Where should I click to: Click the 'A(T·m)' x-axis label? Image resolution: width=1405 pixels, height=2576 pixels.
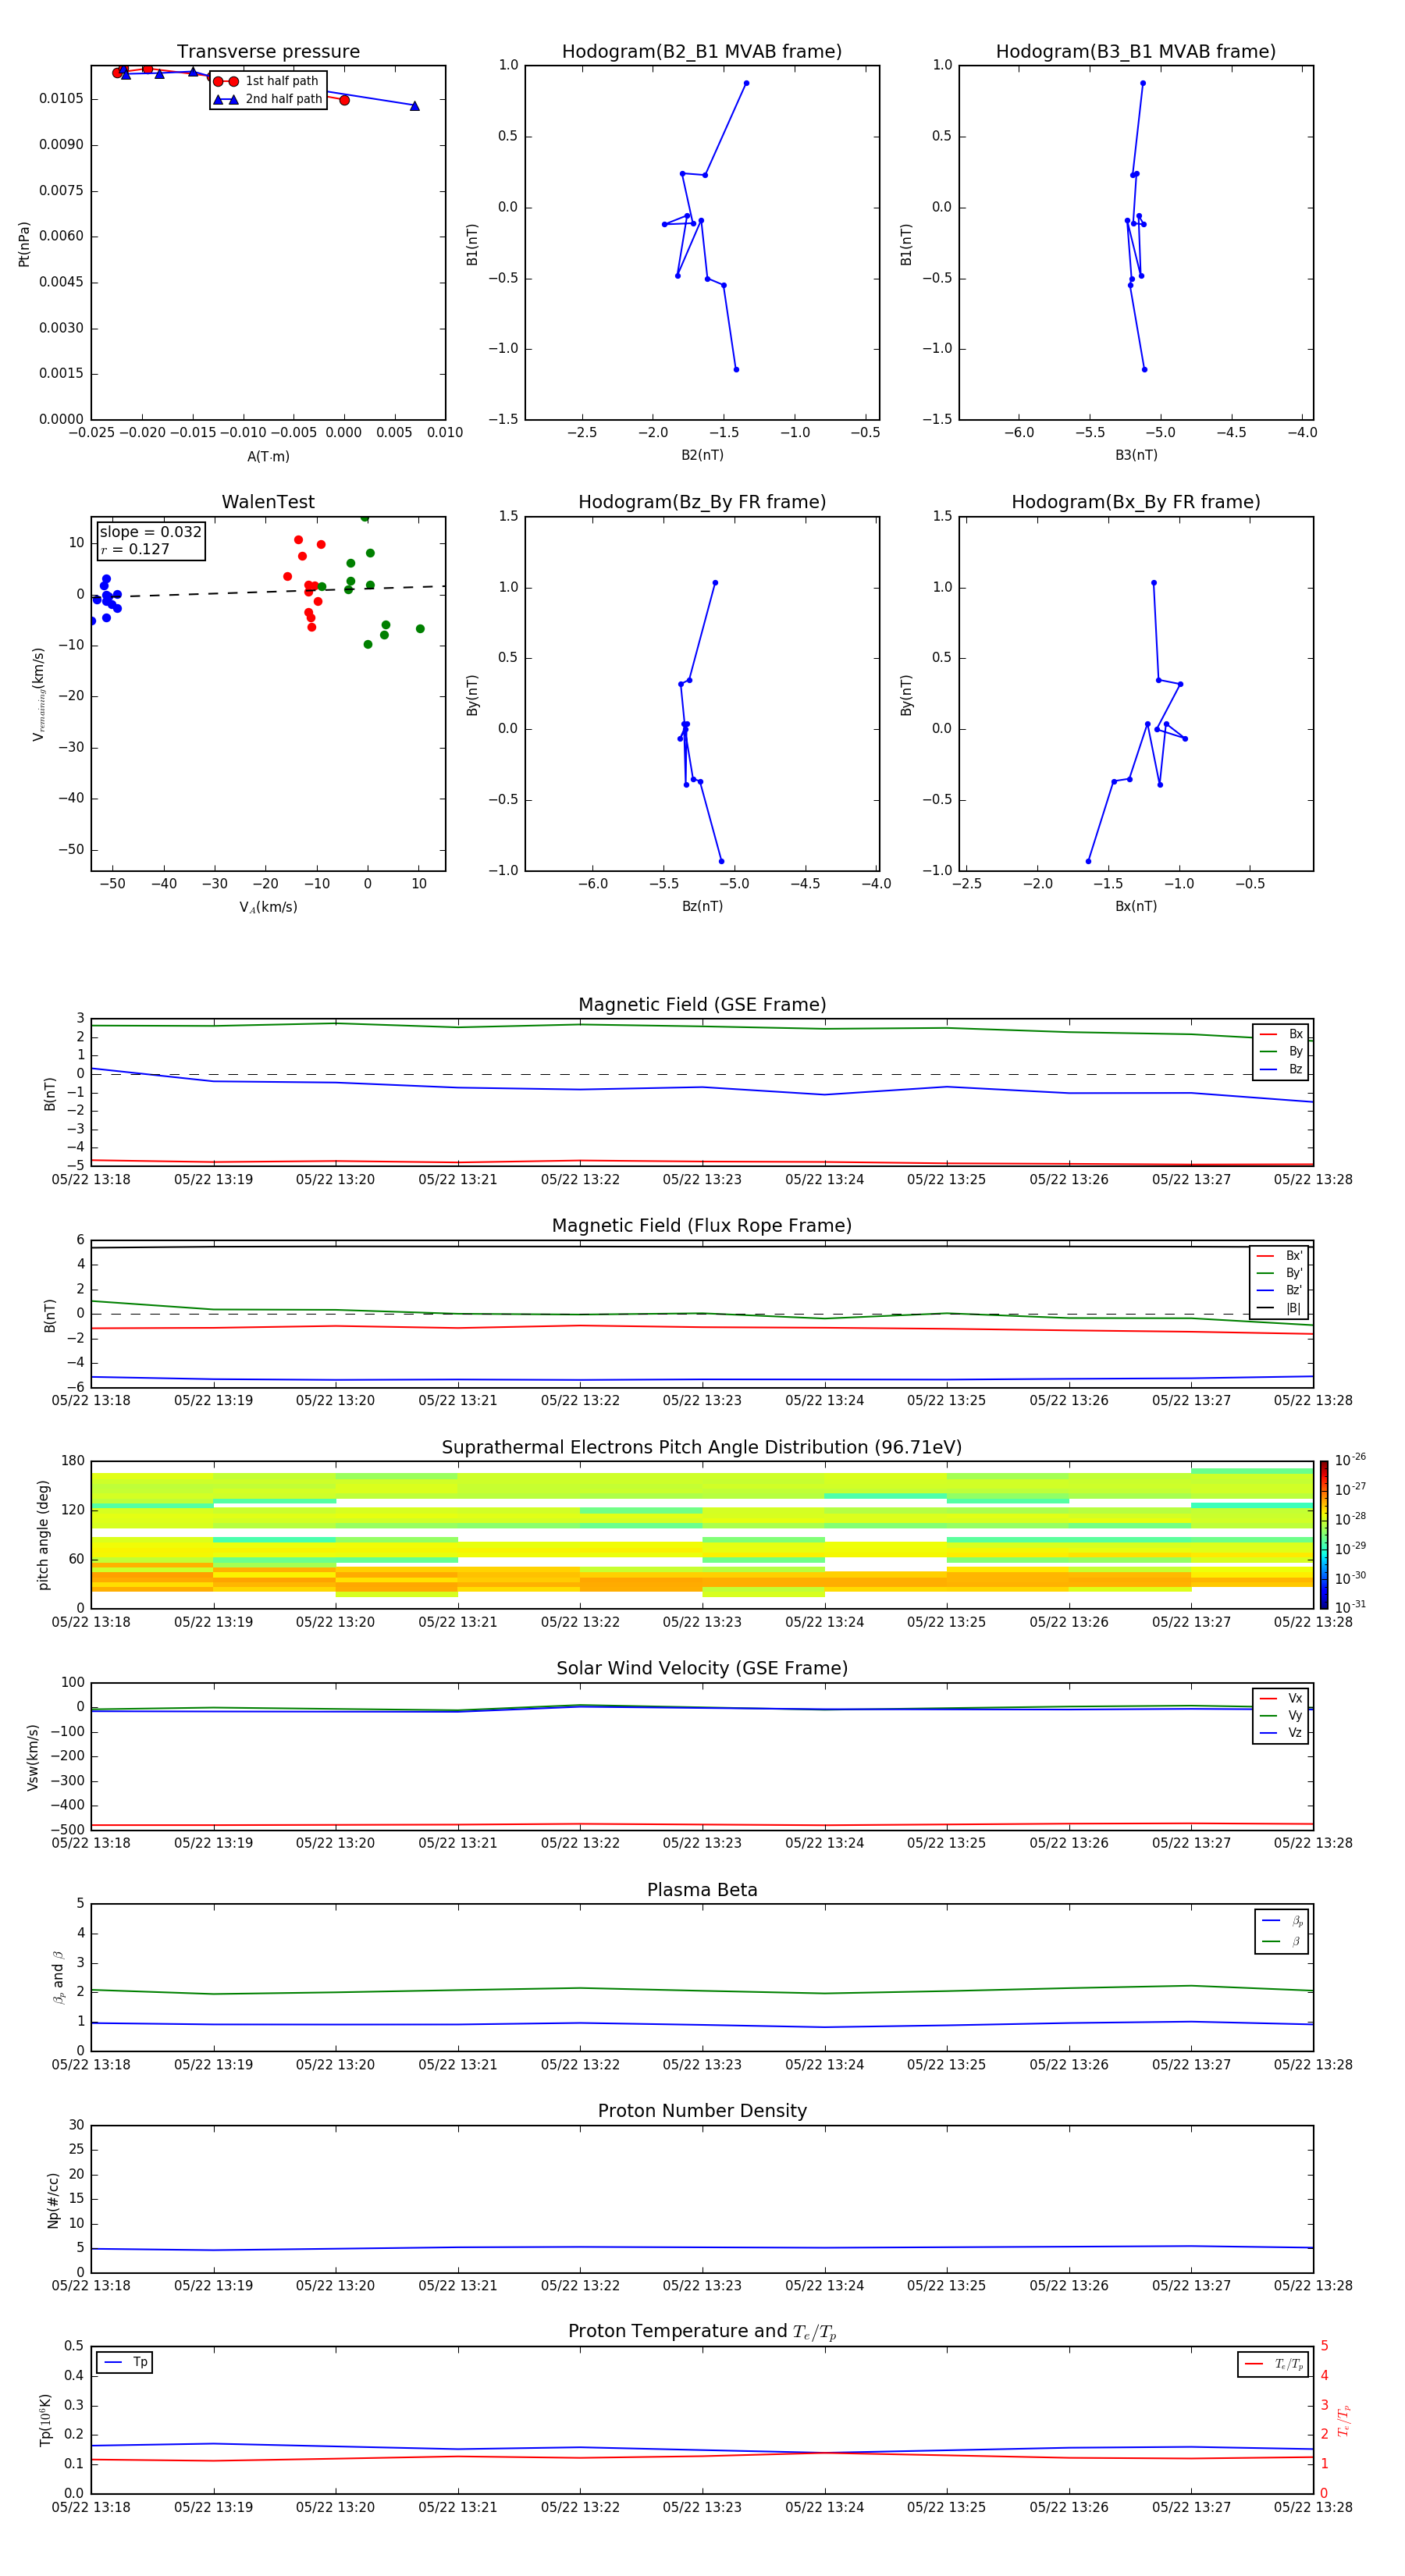(x=268, y=457)
